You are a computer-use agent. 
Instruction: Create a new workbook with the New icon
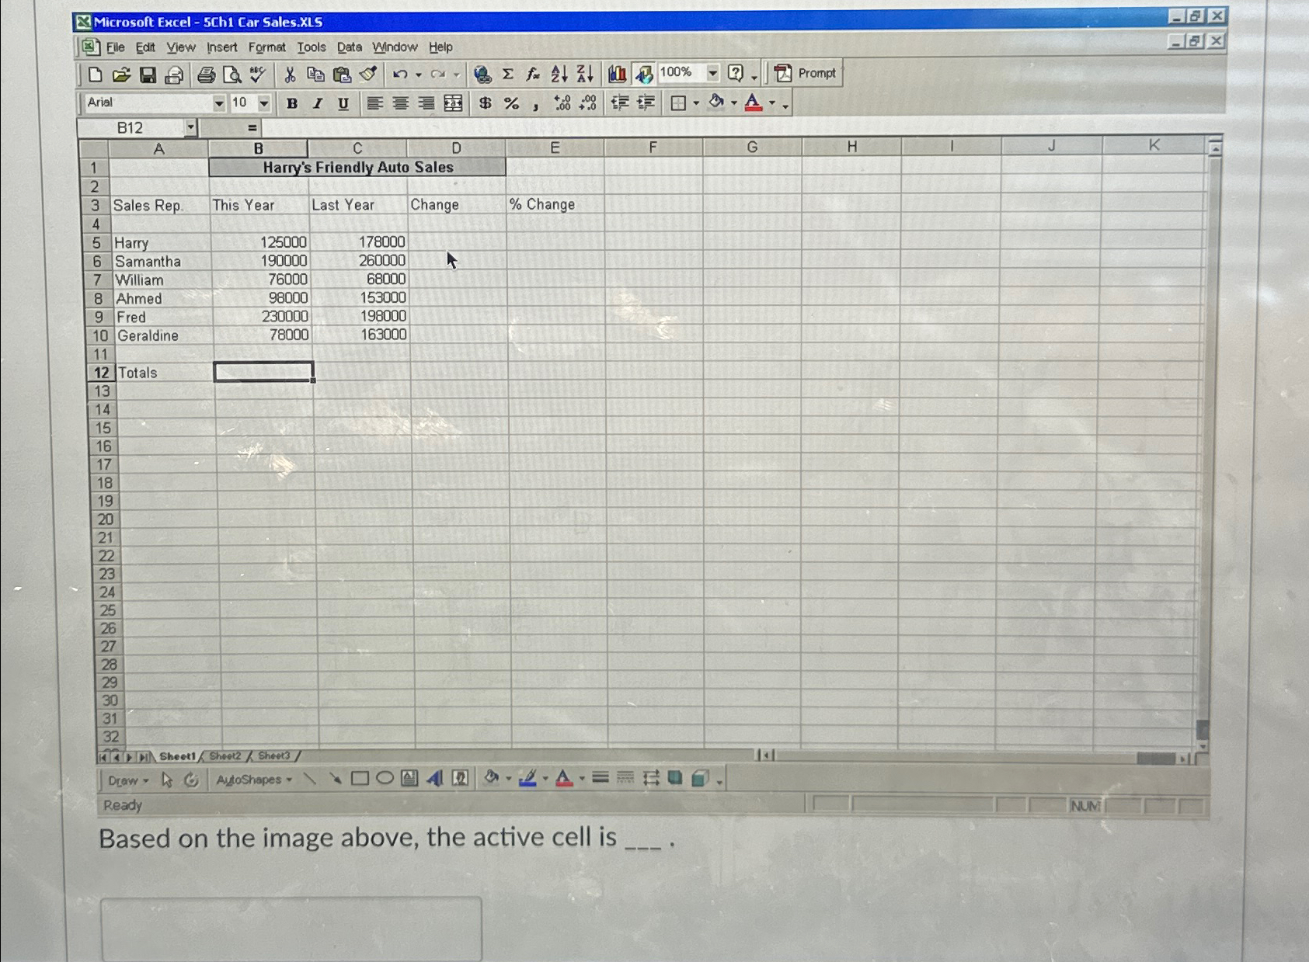coord(95,75)
